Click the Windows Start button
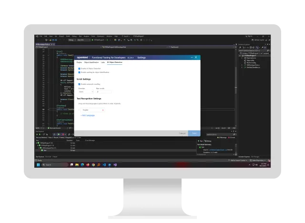This screenshot has height=223, width=305. point(38,165)
